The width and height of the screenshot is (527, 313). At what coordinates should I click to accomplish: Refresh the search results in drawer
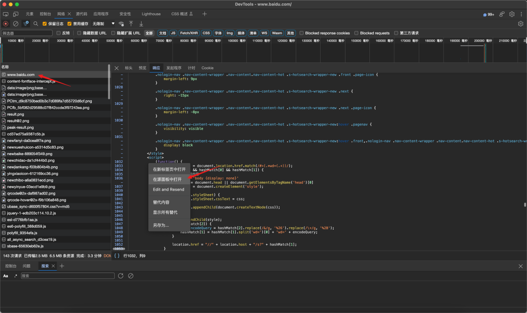[x=121, y=276]
